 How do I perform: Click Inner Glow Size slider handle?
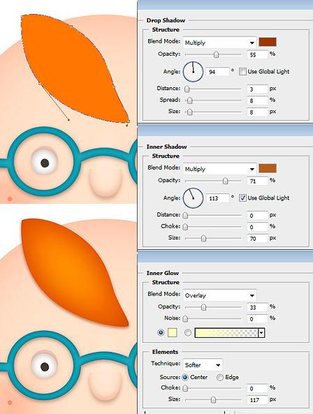point(213,400)
